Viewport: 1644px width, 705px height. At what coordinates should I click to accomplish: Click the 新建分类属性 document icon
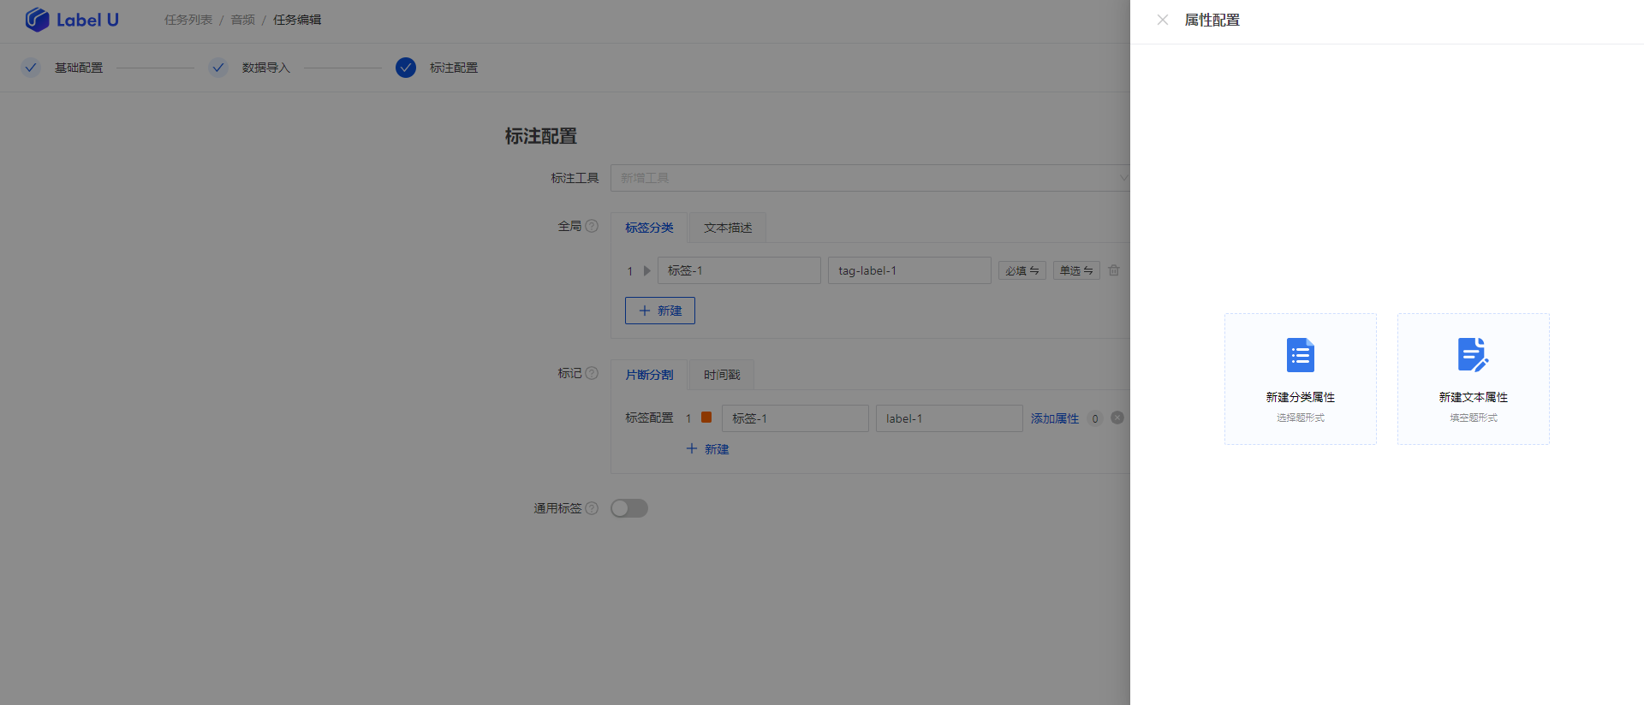(1300, 355)
